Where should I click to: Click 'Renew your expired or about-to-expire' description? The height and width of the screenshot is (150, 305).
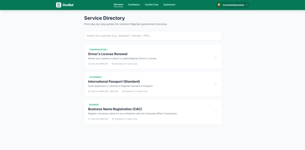pos(122,59)
